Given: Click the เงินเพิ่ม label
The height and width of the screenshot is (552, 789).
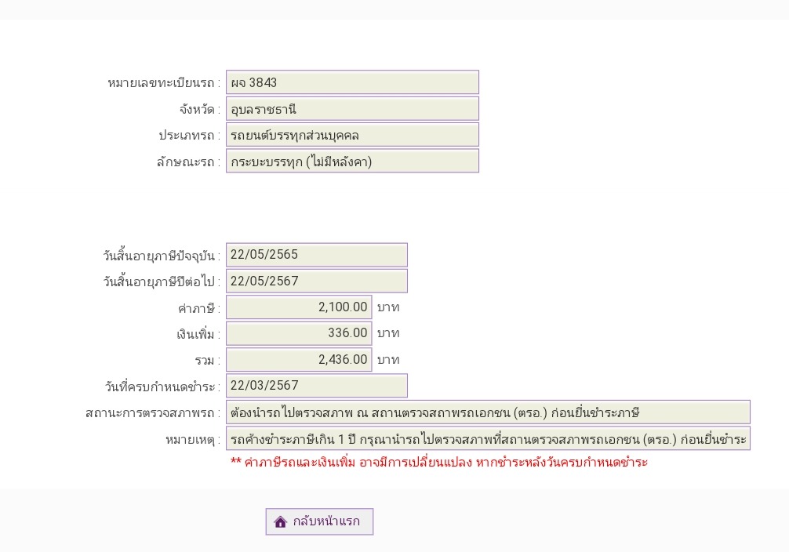Looking at the screenshot, I should pos(198,334).
